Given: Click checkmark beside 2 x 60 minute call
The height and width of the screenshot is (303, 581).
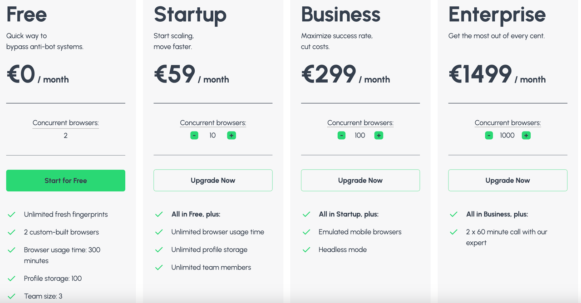Looking at the screenshot, I should tap(453, 232).
